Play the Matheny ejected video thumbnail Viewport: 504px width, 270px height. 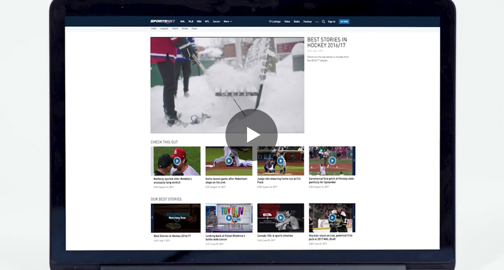(177, 161)
